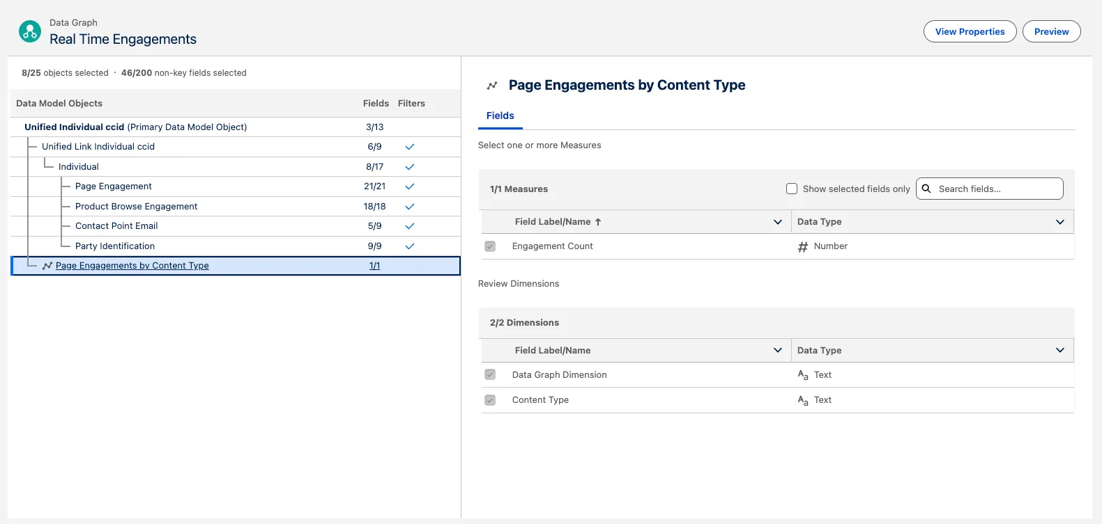Click the View Properties button
The height and width of the screenshot is (524, 1102).
point(970,31)
